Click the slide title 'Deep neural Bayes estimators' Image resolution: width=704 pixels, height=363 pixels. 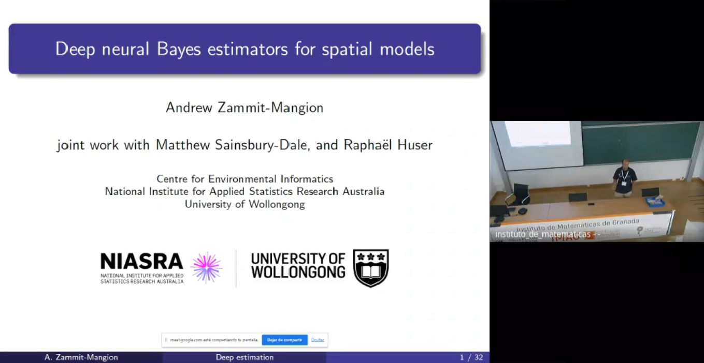coord(245,49)
